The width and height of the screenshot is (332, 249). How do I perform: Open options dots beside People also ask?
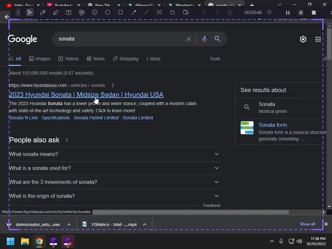pyautogui.click(x=67, y=140)
